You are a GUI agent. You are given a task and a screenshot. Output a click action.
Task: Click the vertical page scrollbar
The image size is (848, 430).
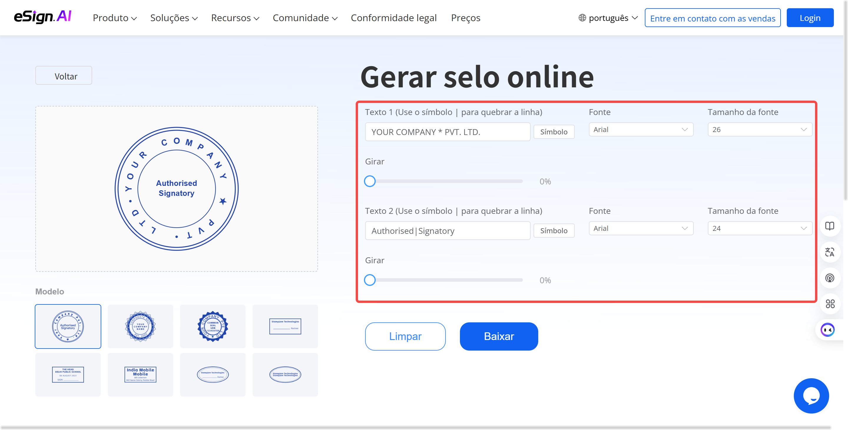coord(846,100)
